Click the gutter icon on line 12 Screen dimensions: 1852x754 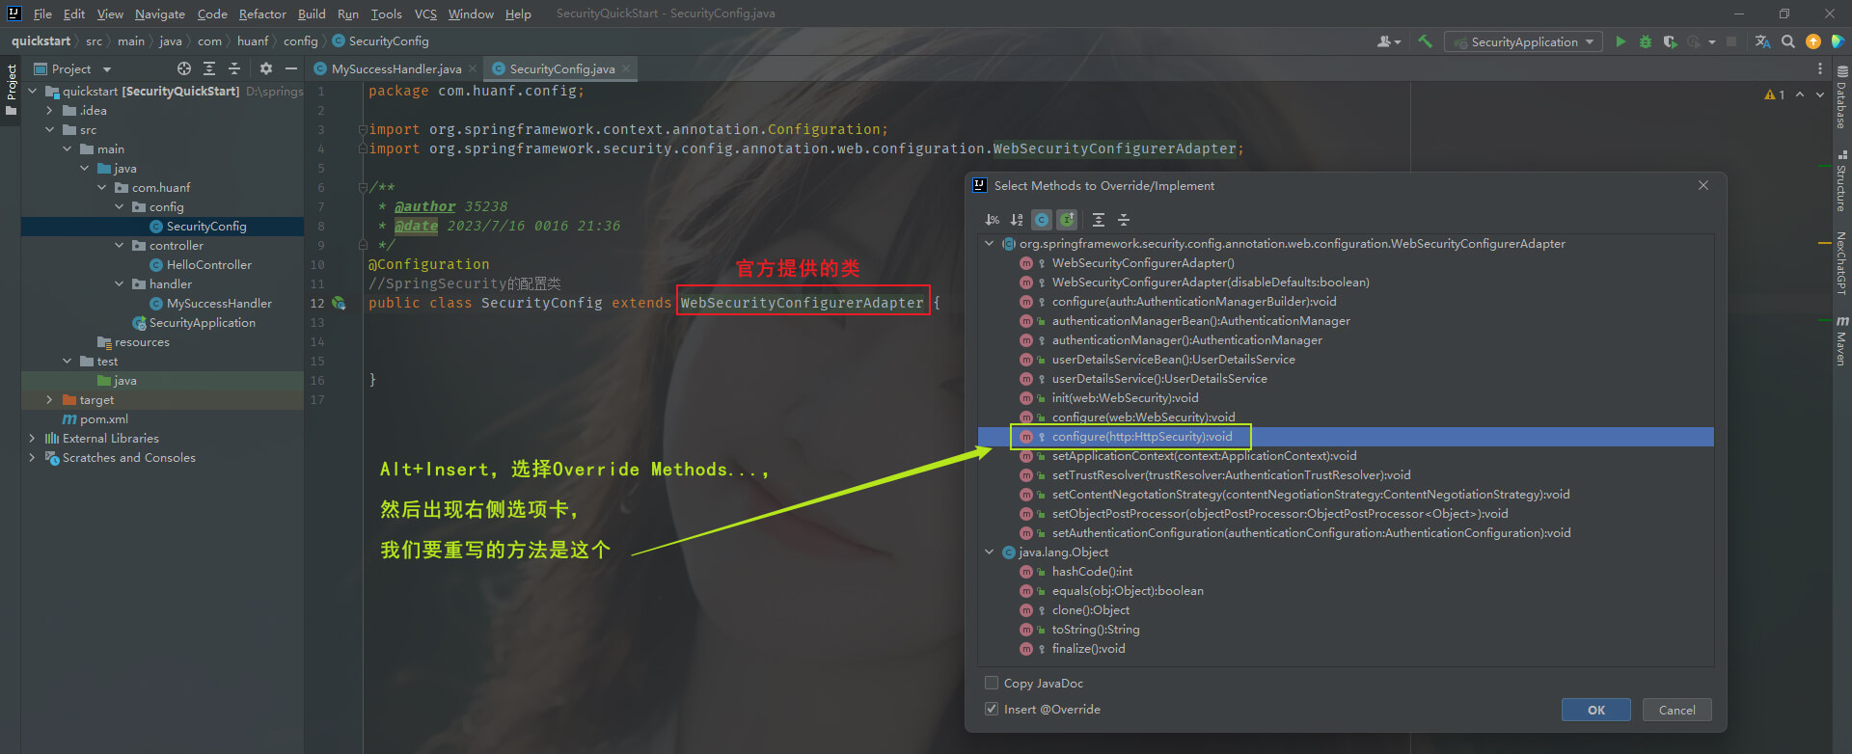[339, 303]
